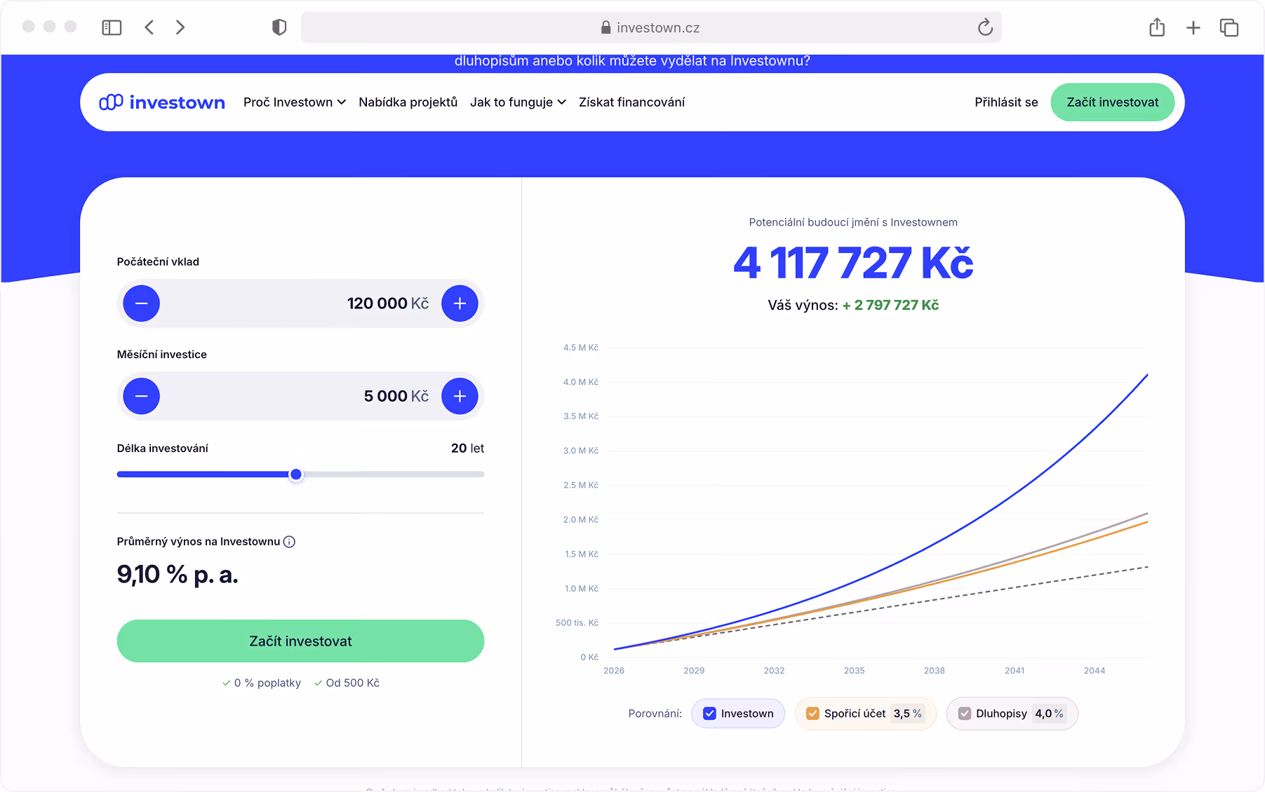Open the info icon beside Průměrný výnos

tap(289, 542)
